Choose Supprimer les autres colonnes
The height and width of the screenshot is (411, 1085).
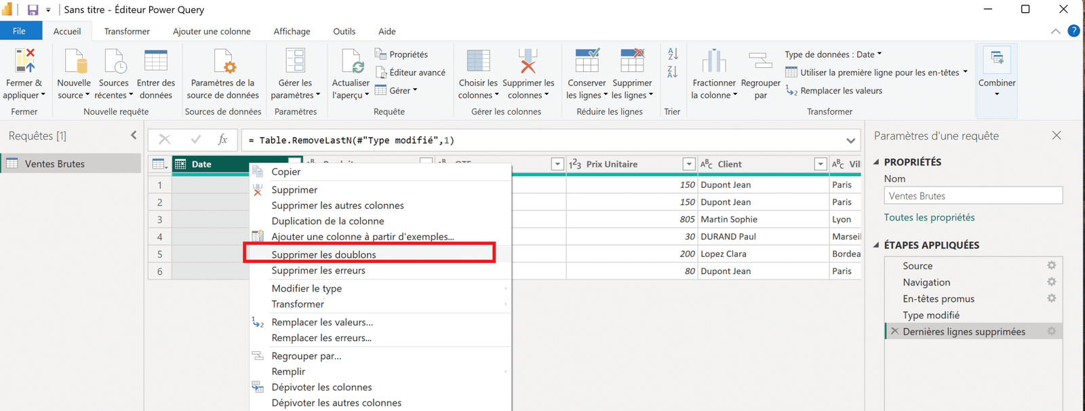tap(380, 206)
